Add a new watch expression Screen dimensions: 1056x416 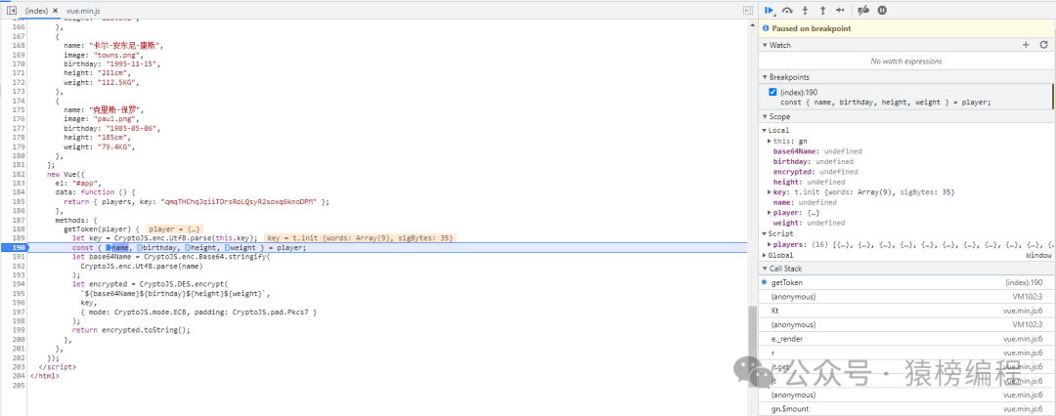[x=1027, y=45]
